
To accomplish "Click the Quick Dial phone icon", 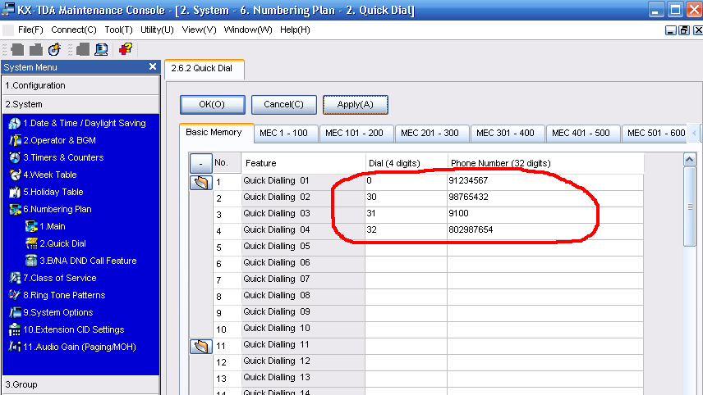I will (31, 243).
